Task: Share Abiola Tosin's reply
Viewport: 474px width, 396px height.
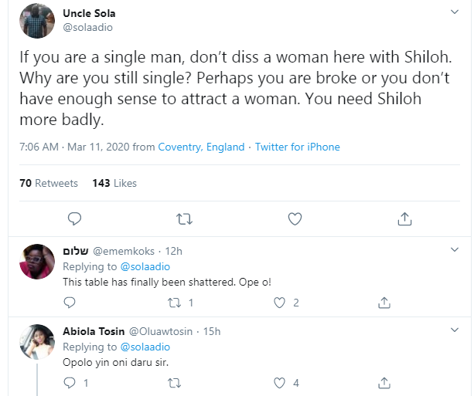Action: [x=383, y=383]
